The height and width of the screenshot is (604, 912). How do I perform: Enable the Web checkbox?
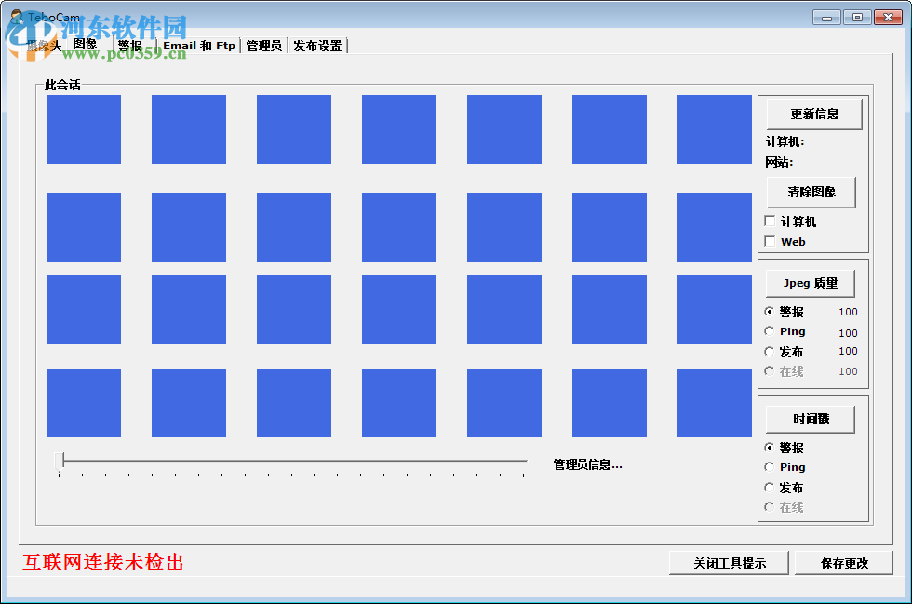point(771,241)
